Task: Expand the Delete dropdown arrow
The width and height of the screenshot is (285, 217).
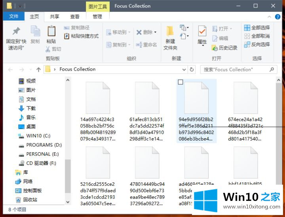Action: point(156,32)
